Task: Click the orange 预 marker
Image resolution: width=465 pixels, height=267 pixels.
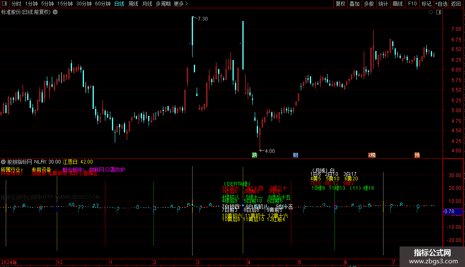Action: coord(417,155)
